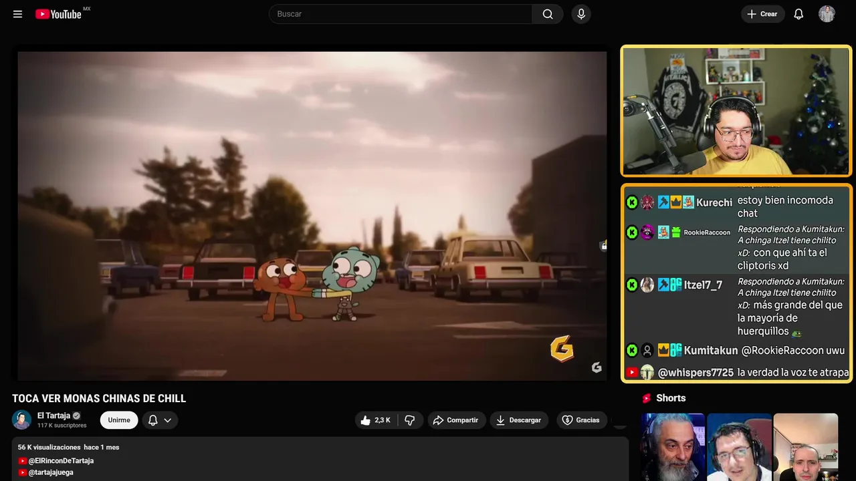
Task: Open the account avatar menu
Action: tap(827, 14)
